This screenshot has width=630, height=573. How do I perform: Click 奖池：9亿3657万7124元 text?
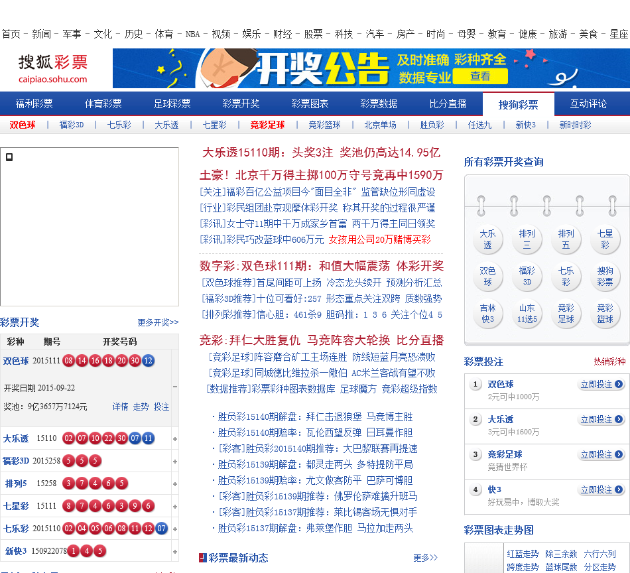click(45, 407)
